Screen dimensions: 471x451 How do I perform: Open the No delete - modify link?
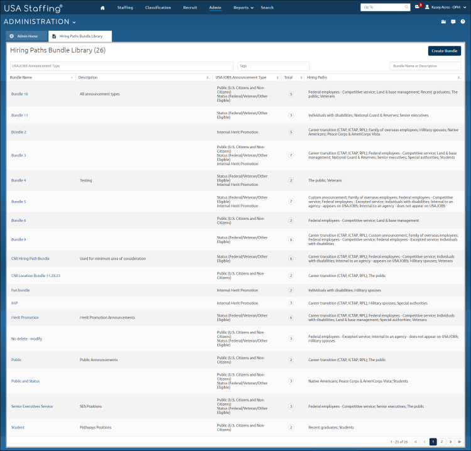pyautogui.click(x=27, y=339)
